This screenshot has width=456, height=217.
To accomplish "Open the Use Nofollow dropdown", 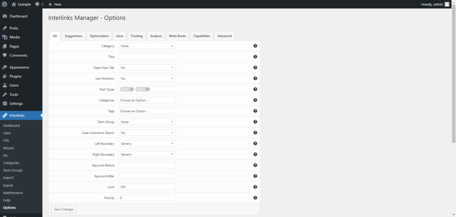I will [x=147, y=78].
